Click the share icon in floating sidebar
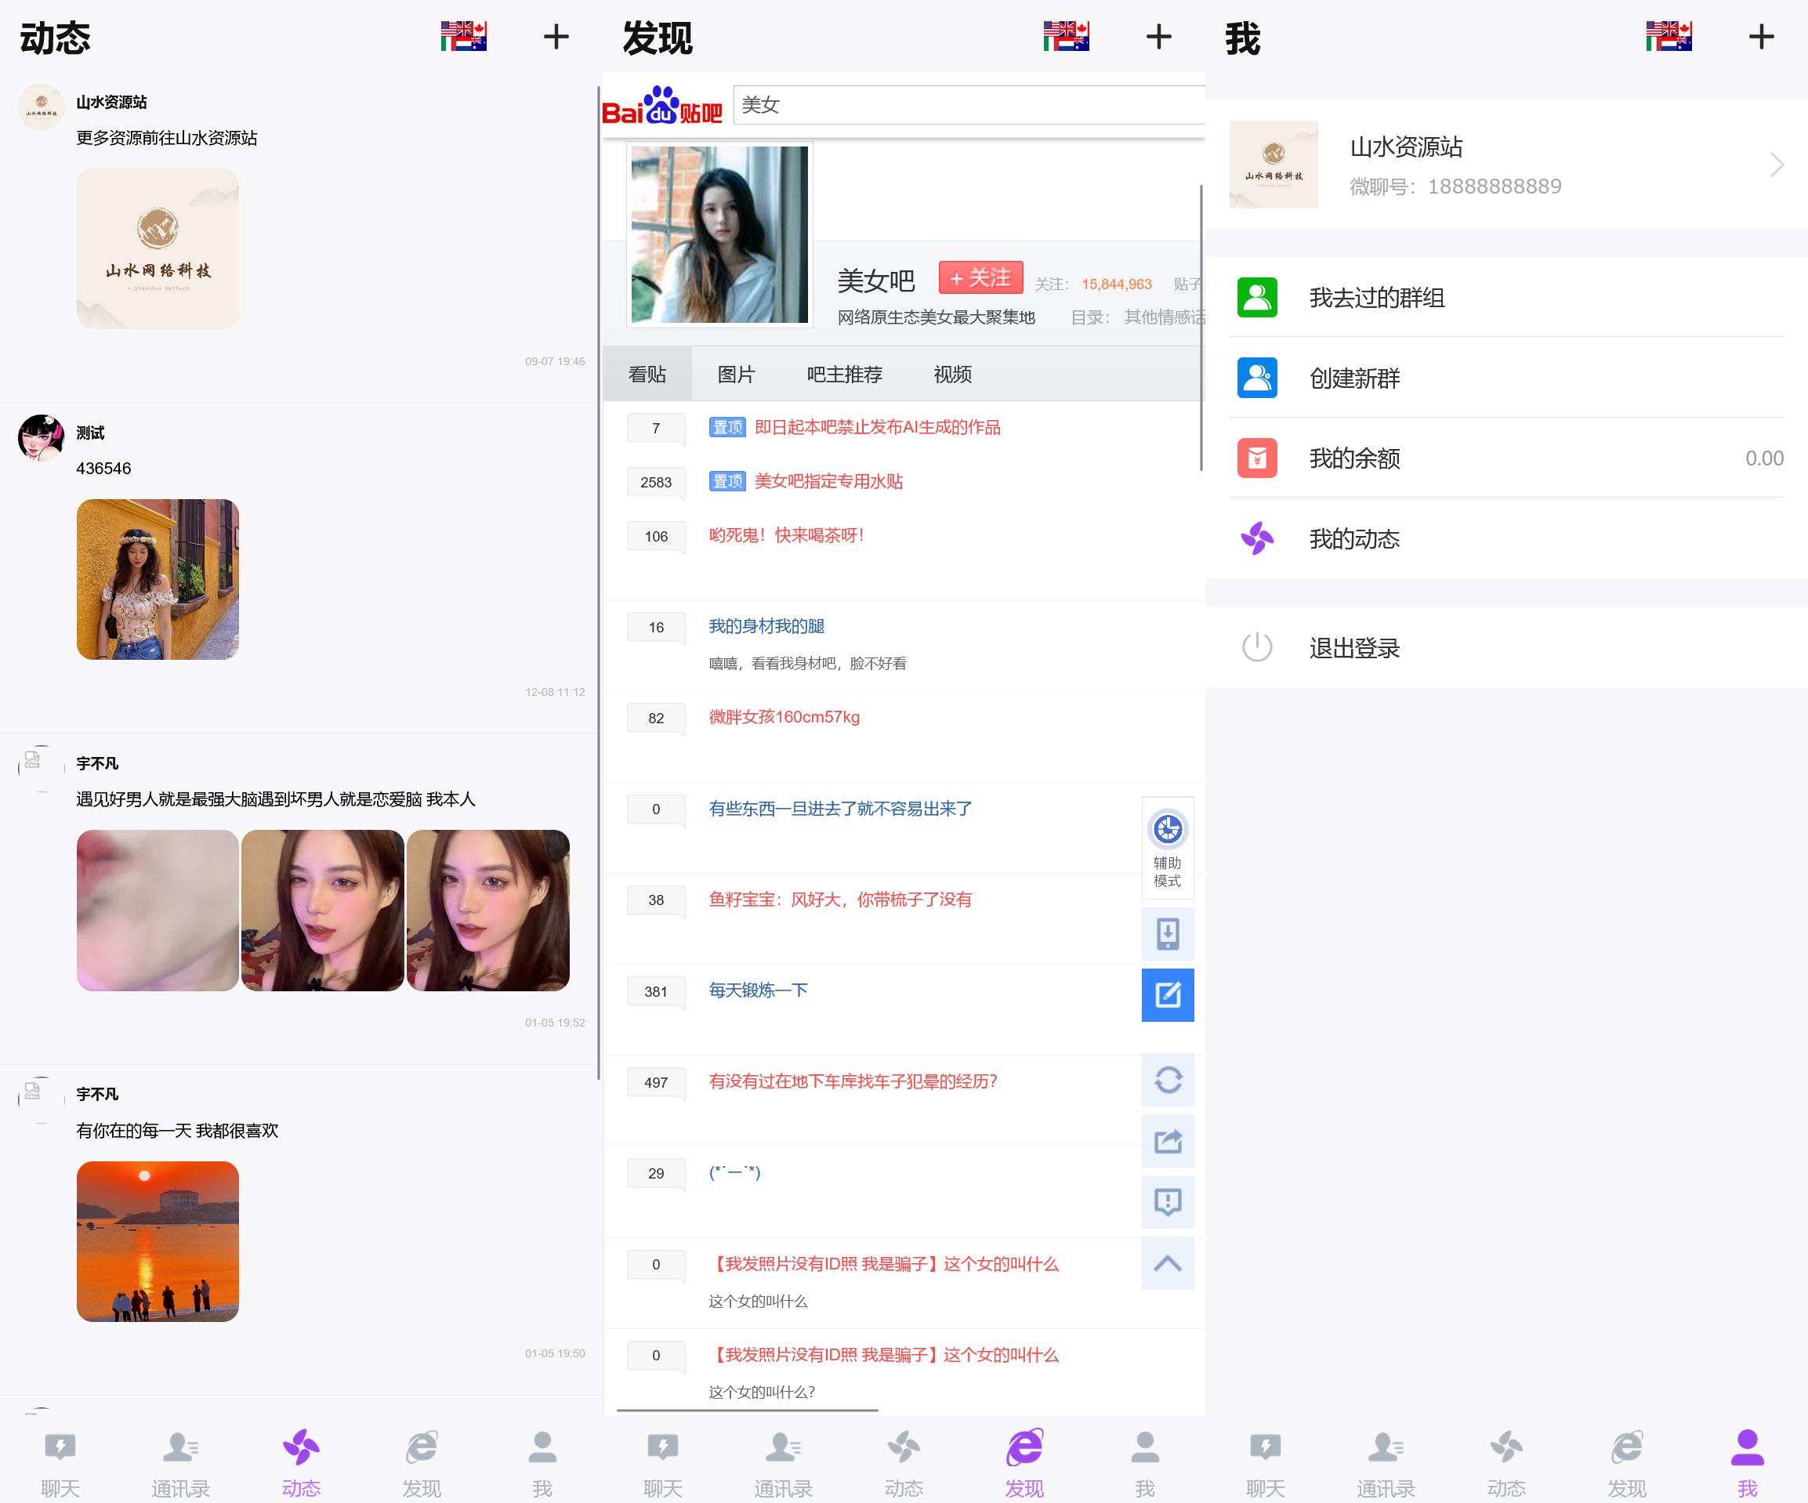 click(1168, 1142)
